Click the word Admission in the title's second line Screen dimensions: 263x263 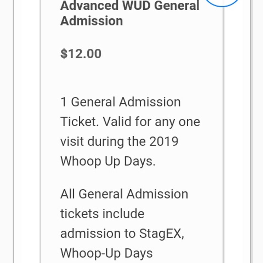pos(92,21)
